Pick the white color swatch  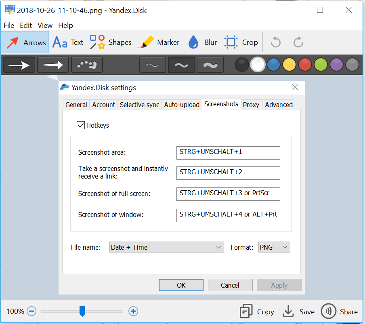258,65
